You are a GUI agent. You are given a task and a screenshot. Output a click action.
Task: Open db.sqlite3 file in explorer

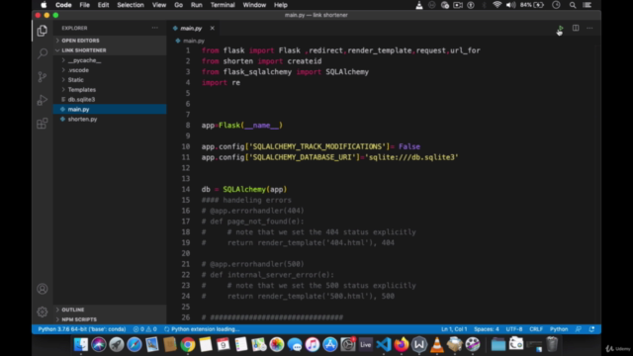(81, 99)
